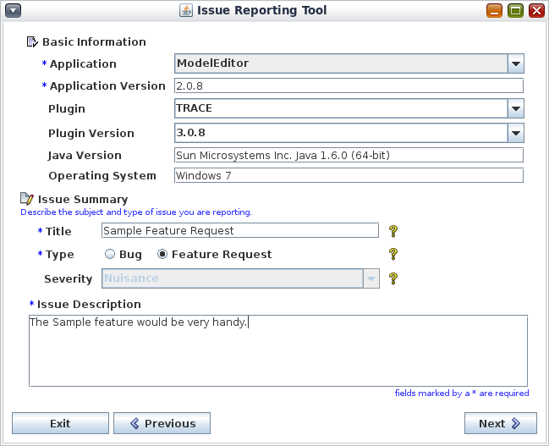Open the Severity dropdown showing Nuisance
The image size is (549, 446).
(x=371, y=278)
